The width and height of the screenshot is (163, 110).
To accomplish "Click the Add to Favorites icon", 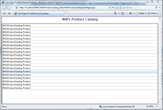I will coord(9,13).
